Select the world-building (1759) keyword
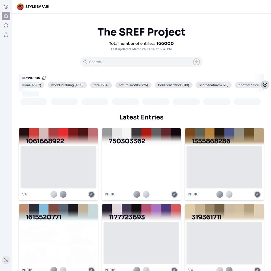Image resolution: width=271 pixels, height=271 pixels. point(67,85)
